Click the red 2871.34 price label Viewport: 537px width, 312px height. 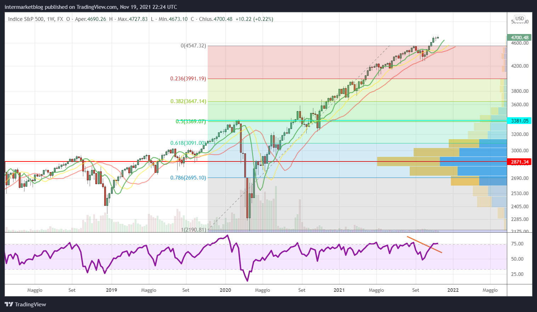(519, 162)
